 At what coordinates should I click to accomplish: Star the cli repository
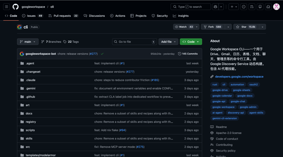point(246,27)
